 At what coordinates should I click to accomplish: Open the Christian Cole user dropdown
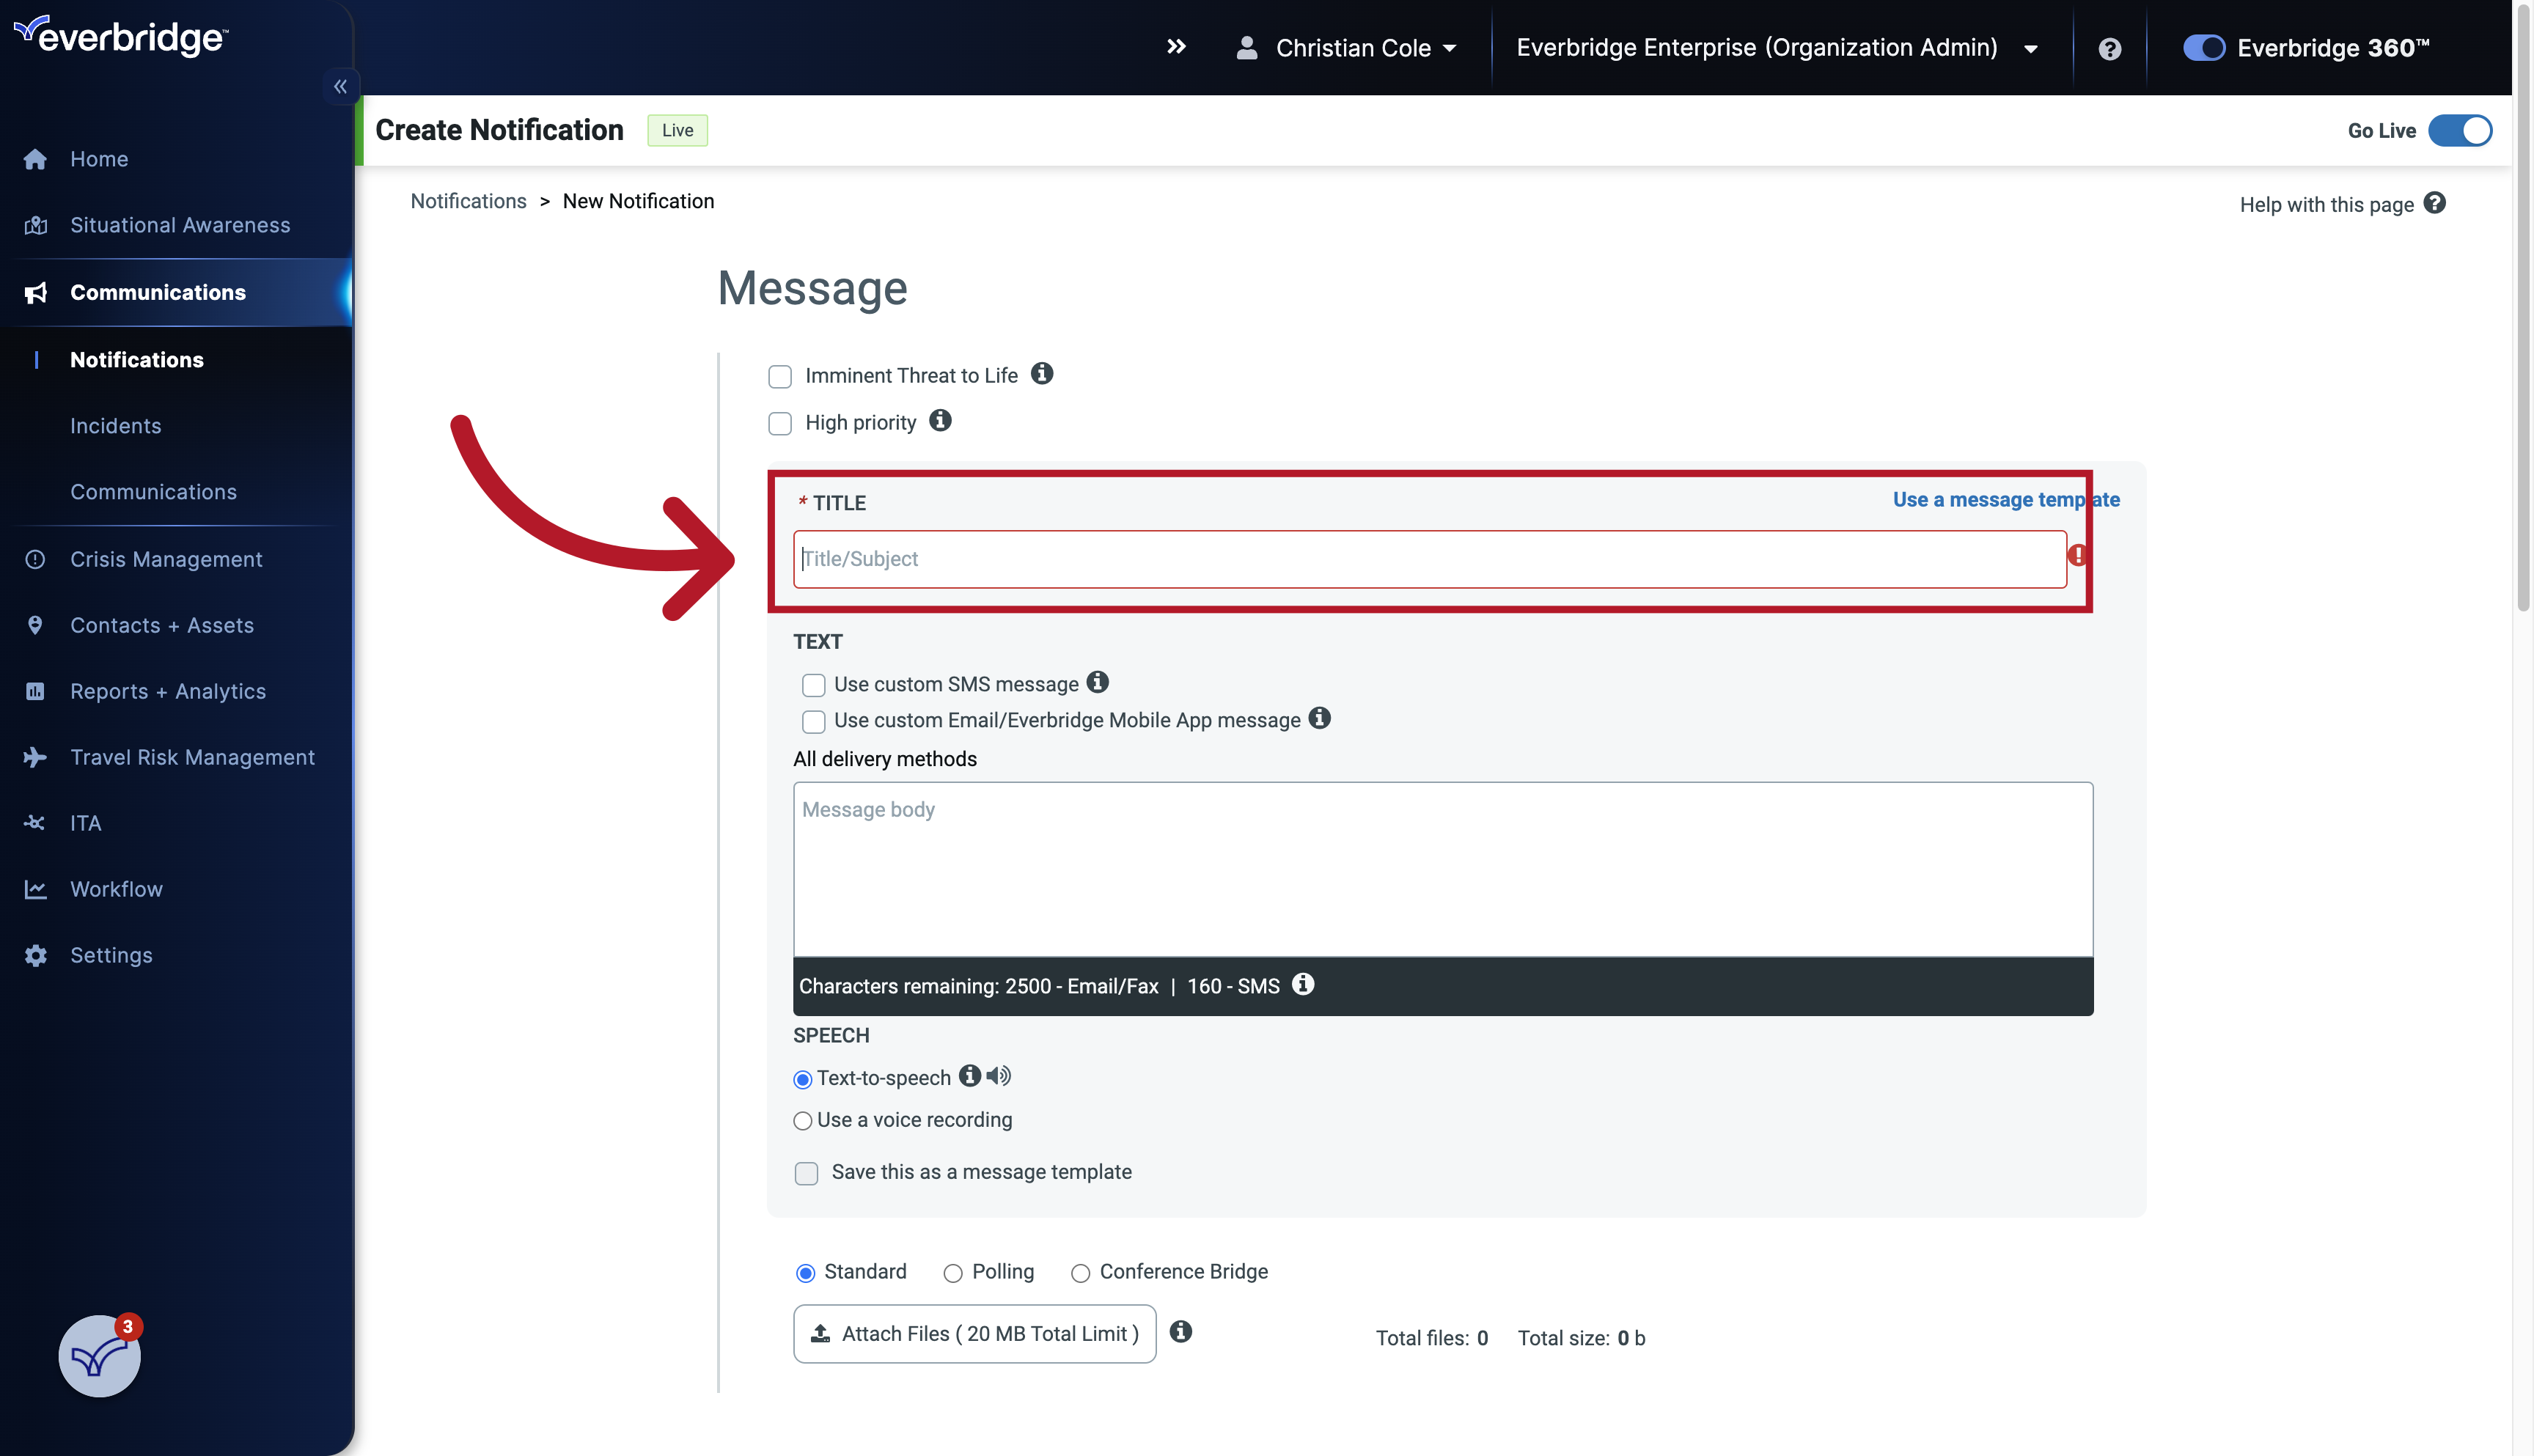click(1452, 47)
